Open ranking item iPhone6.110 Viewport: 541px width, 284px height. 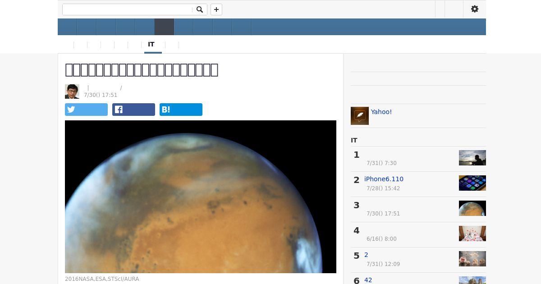tap(384, 179)
